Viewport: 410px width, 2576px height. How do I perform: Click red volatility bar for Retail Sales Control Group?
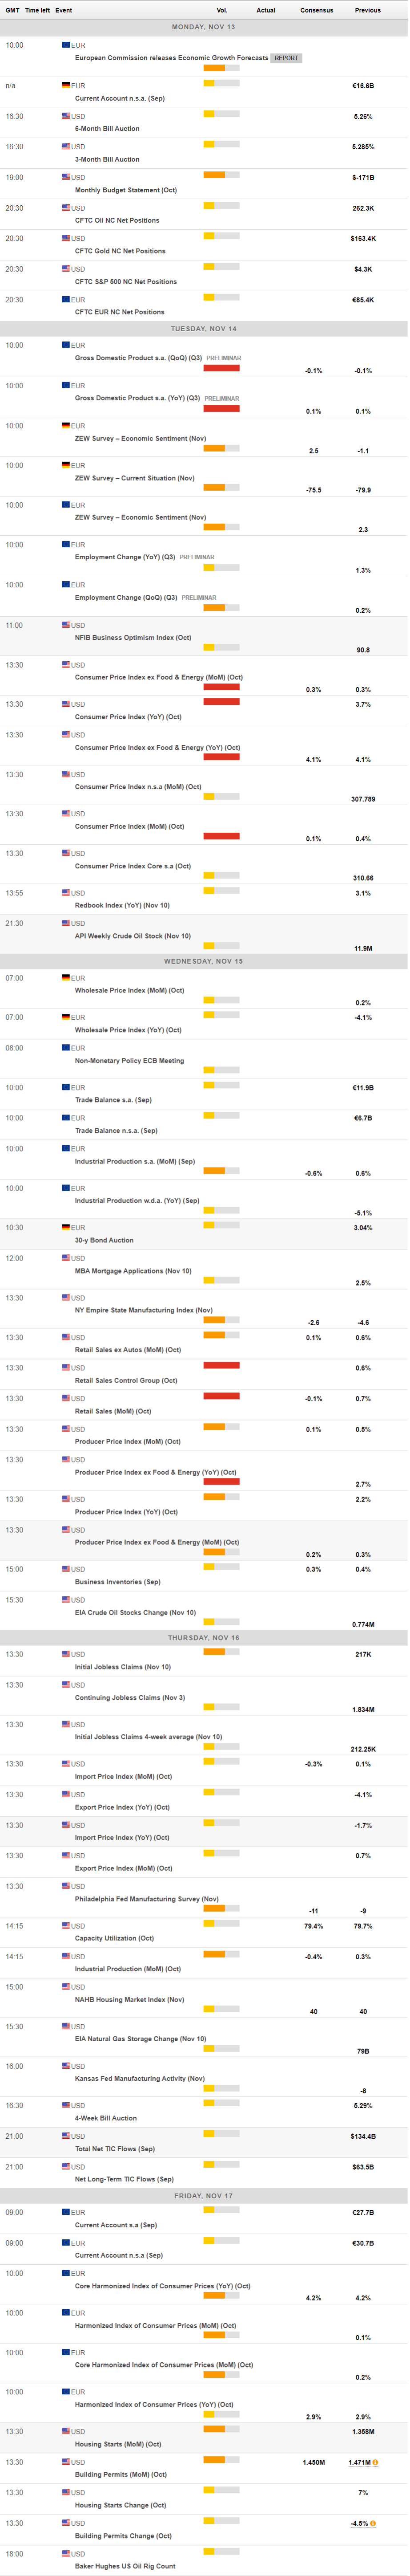221,1365
